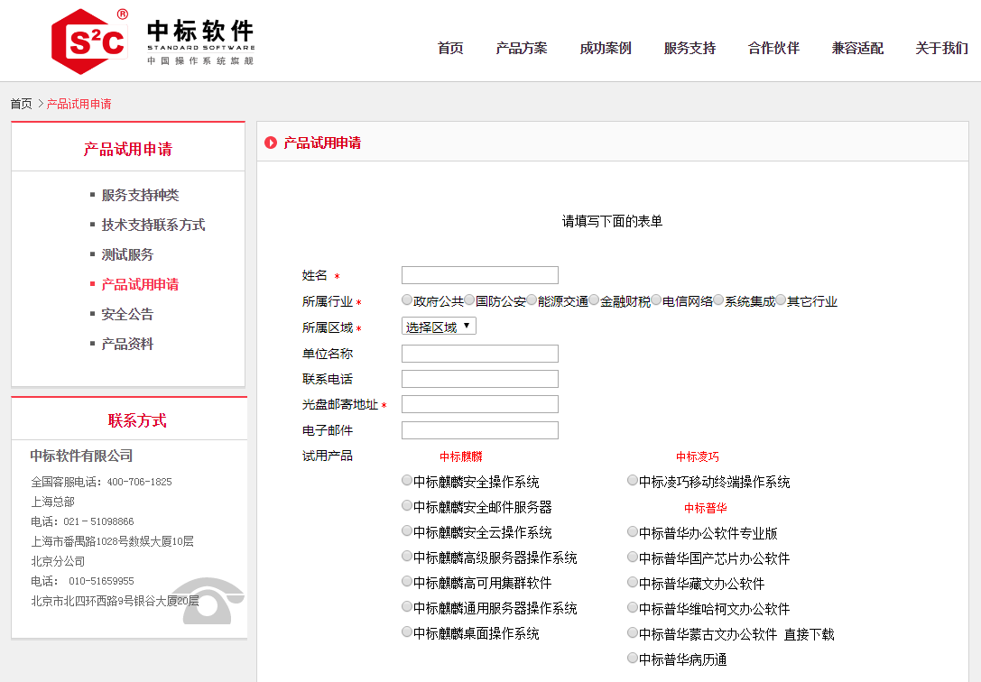Click the 联系方式 sidebar panel heading

(x=137, y=420)
